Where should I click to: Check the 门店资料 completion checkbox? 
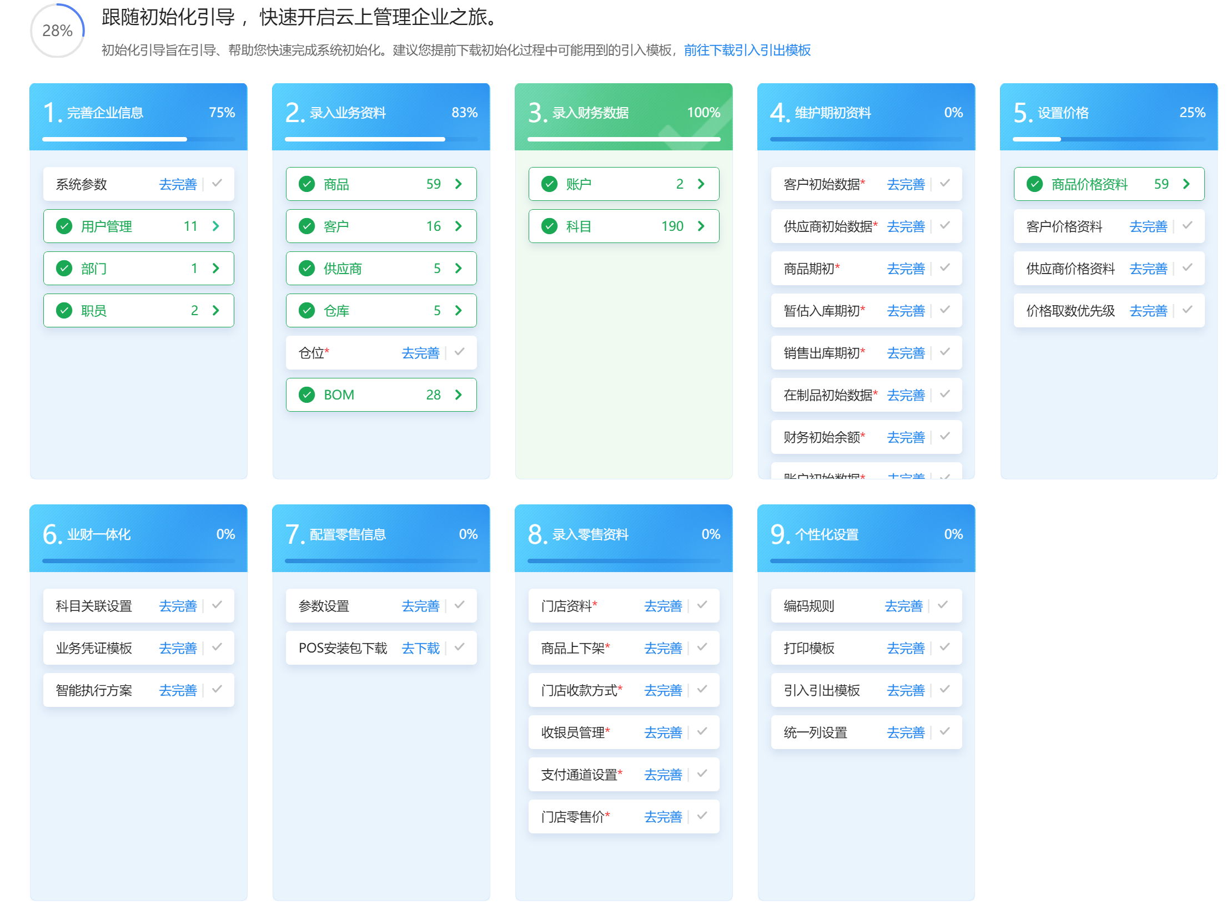tap(703, 605)
